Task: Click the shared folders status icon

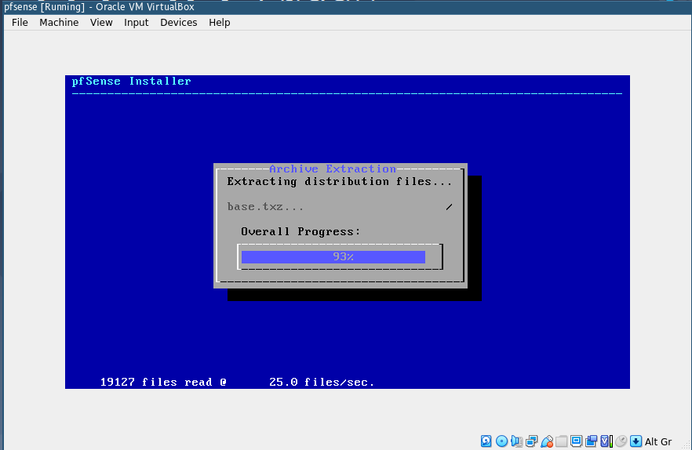Action: [x=562, y=441]
